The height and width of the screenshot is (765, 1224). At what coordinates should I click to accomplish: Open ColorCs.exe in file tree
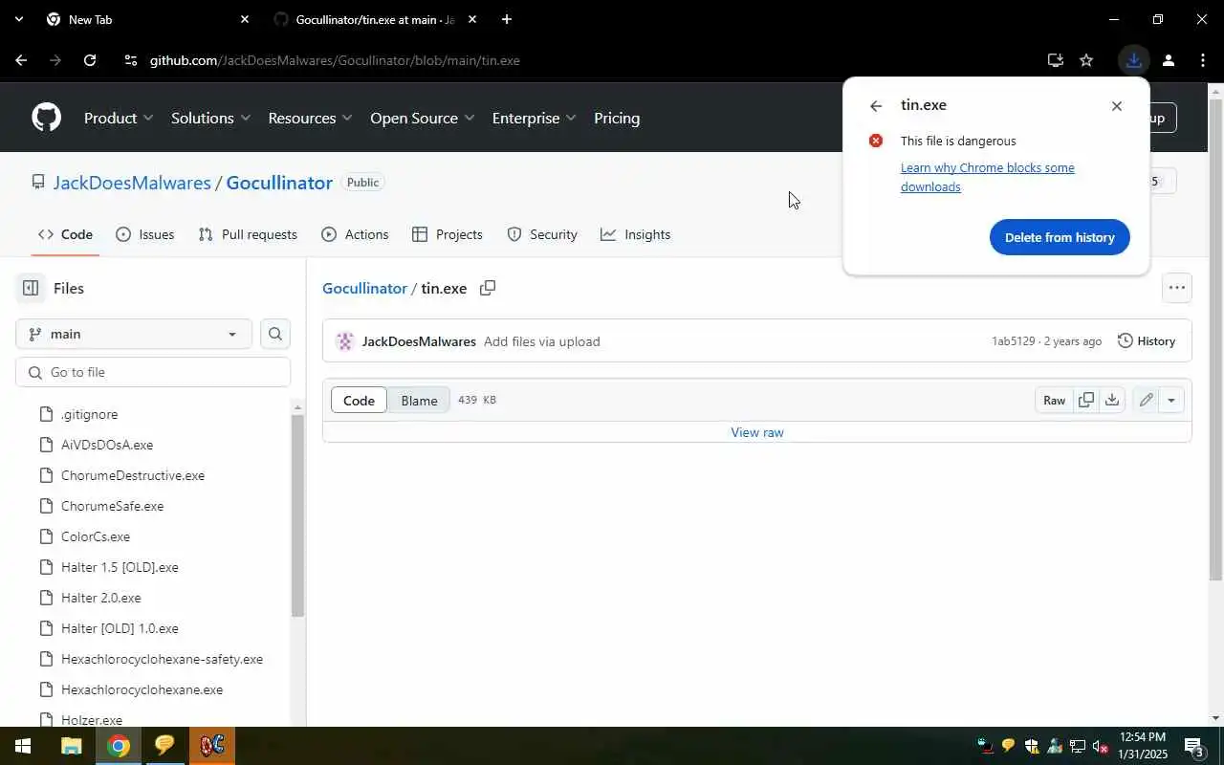tap(96, 536)
